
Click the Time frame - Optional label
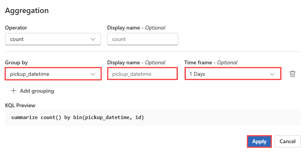click(211, 63)
